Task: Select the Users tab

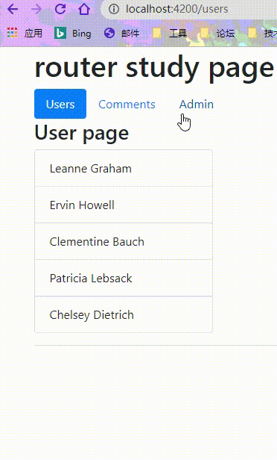Action: click(60, 104)
